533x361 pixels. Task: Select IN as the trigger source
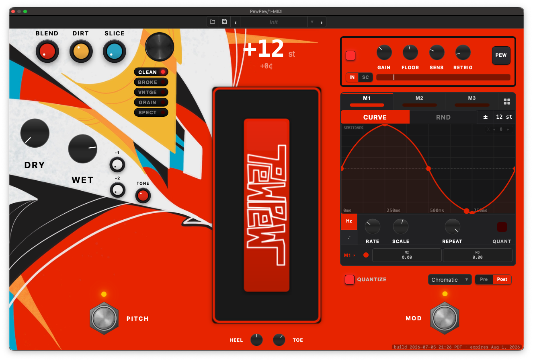(352, 77)
